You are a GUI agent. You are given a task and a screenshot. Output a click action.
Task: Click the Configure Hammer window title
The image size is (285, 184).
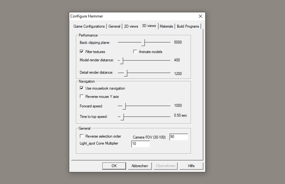(87, 16)
